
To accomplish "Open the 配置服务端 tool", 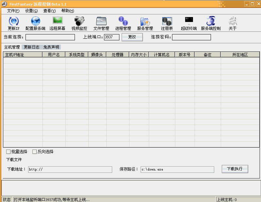I will [35, 22].
